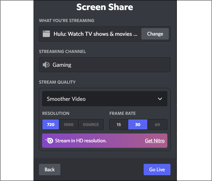Click the Screen Share heading
Image resolution: width=212 pixels, height=181 pixels.
tap(105, 7)
